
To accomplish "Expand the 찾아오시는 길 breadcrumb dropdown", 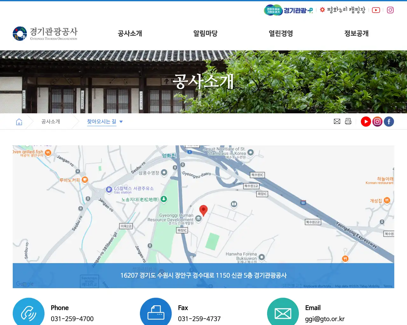I will pyautogui.click(x=105, y=122).
